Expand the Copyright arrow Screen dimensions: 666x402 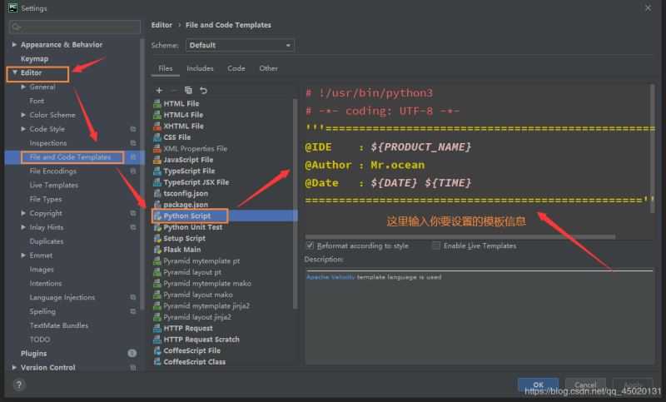pyautogui.click(x=23, y=213)
